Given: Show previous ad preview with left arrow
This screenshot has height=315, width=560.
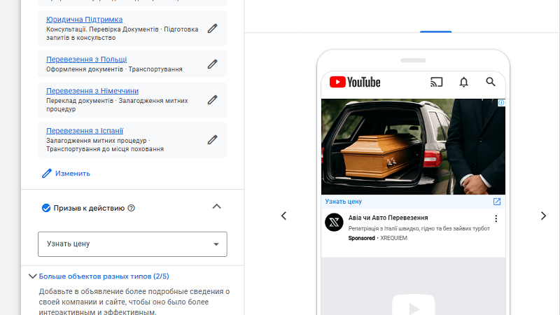Looking at the screenshot, I should click(x=284, y=216).
